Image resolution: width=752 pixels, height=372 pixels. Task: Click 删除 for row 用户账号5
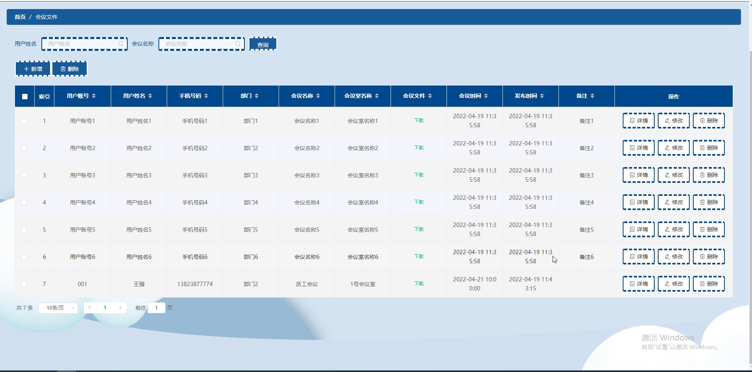[x=709, y=229]
